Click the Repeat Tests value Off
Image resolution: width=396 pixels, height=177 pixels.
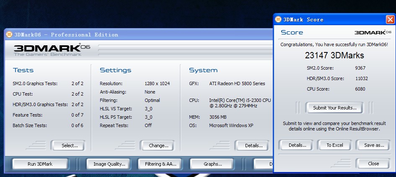point(148,125)
